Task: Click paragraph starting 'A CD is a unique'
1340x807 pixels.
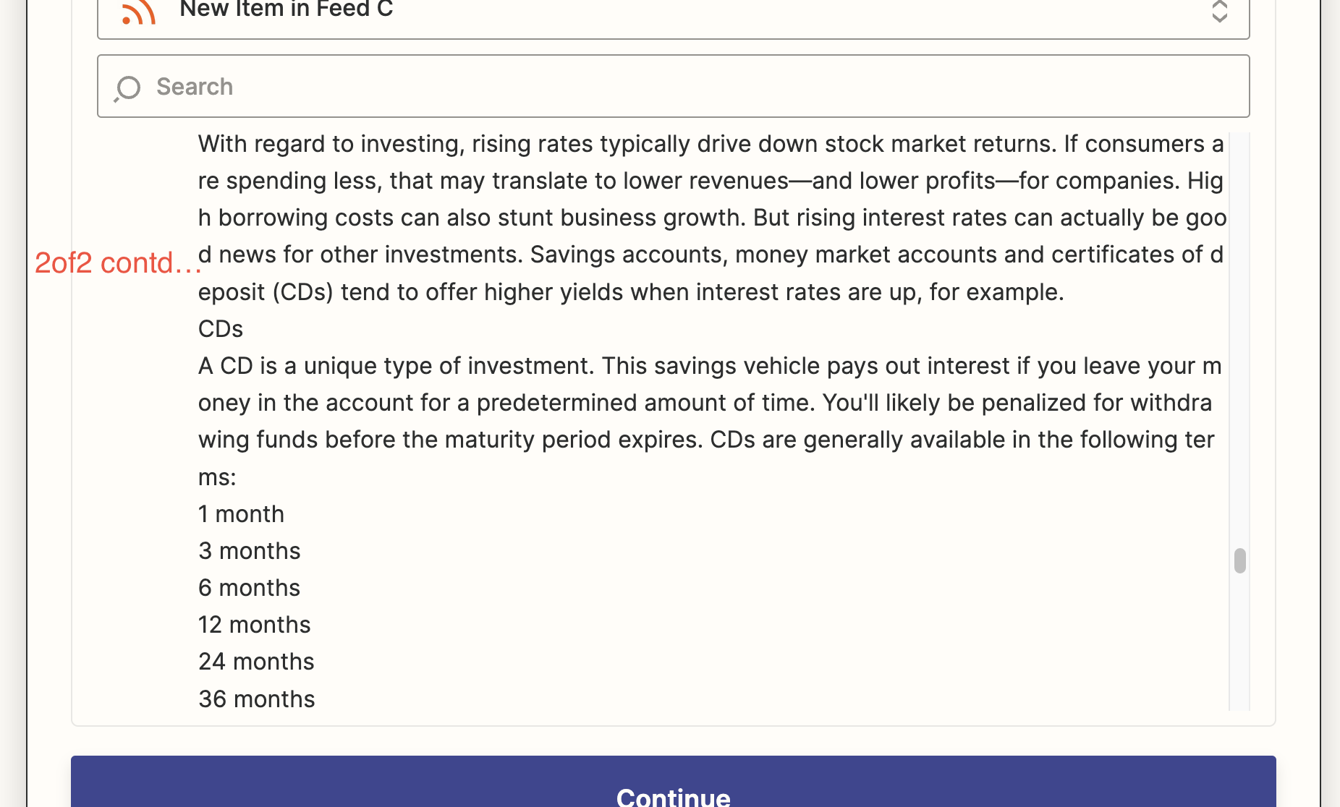Action: pos(711,421)
